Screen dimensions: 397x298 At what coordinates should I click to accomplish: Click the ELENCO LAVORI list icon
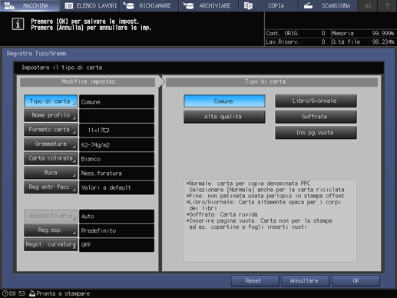click(69, 5)
